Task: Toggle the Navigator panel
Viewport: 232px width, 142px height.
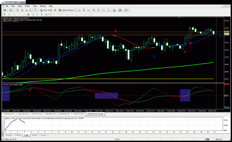Action: [x=26, y=10]
